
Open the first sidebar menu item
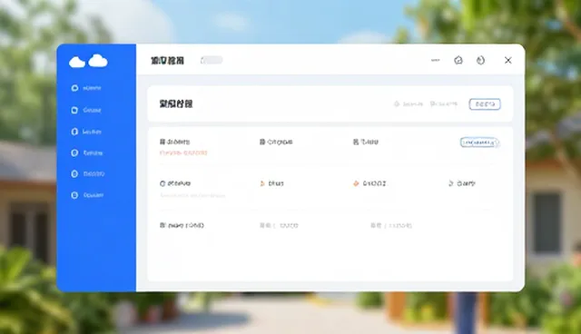point(86,88)
